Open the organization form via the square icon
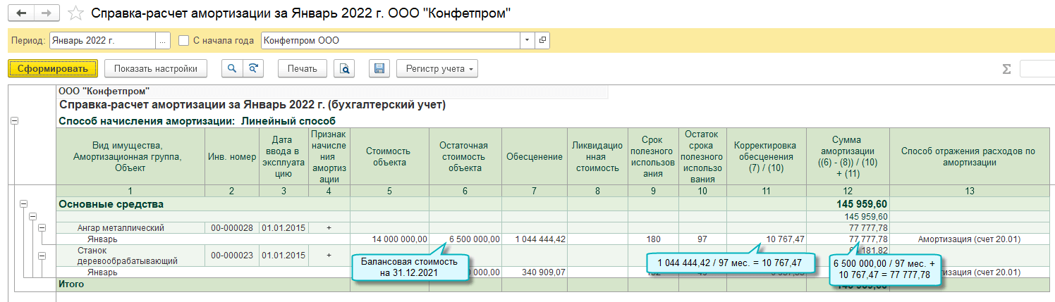1055x302 pixels. tap(542, 41)
